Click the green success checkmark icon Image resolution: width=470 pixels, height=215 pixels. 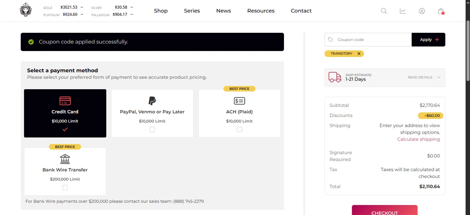31,42
